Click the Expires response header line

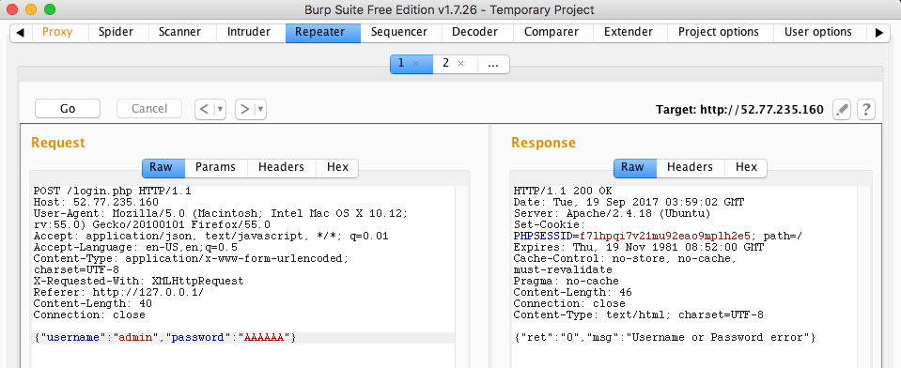click(x=639, y=248)
